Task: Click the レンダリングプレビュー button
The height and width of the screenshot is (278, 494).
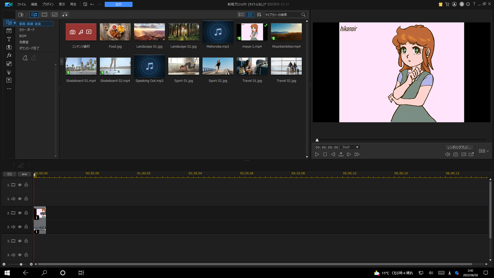Action: [460, 147]
